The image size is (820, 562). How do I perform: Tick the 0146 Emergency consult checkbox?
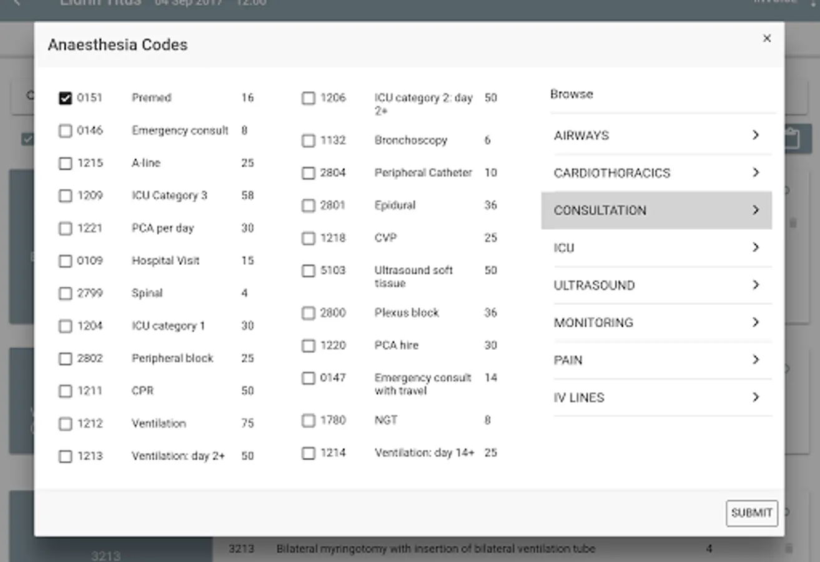(x=66, y=131)
